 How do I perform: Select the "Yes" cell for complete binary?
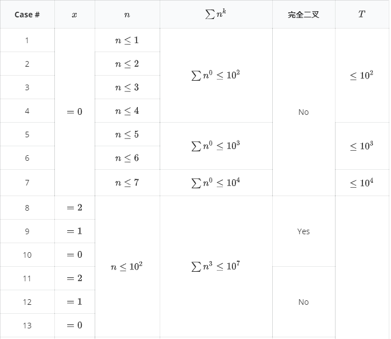[303, 231]
